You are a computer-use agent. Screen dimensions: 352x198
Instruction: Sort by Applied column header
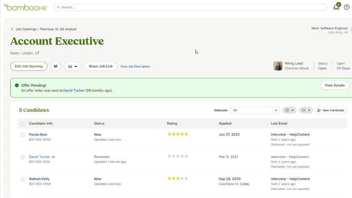coord(225,124)
